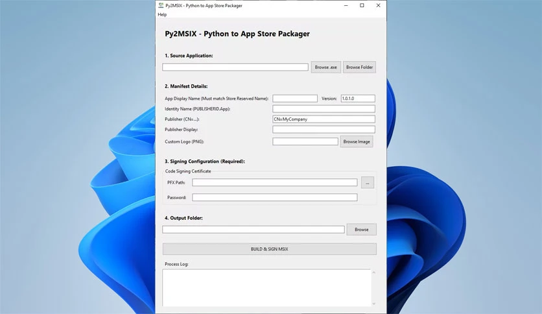542x314 pixels.
Task: Click the Version field showing 1.0.1.0
Action: click(358, 99)
